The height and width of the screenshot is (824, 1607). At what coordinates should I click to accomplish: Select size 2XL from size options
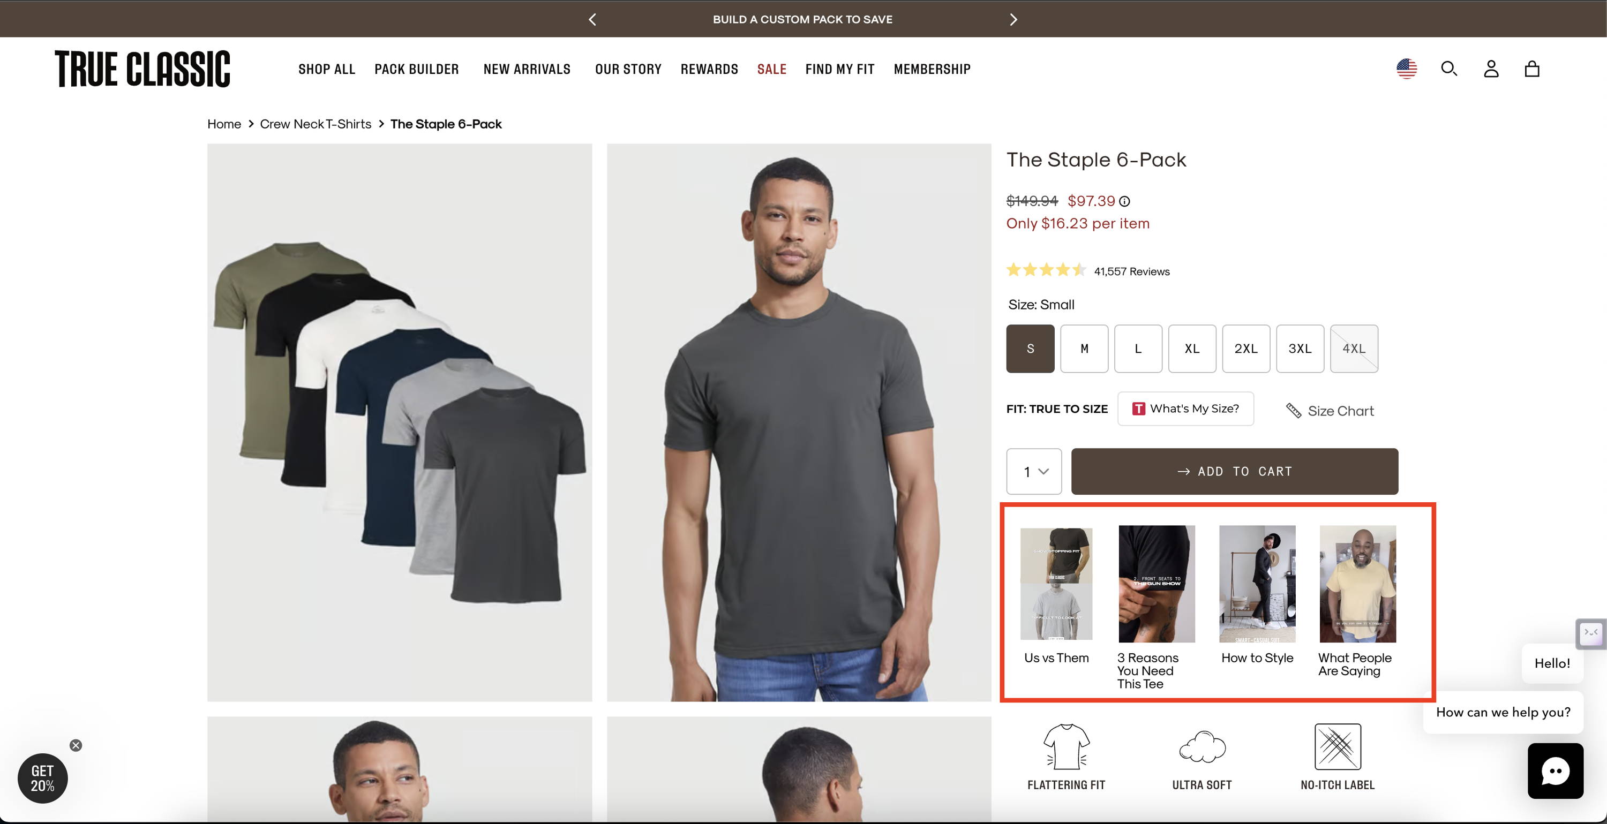[1245, 348]
